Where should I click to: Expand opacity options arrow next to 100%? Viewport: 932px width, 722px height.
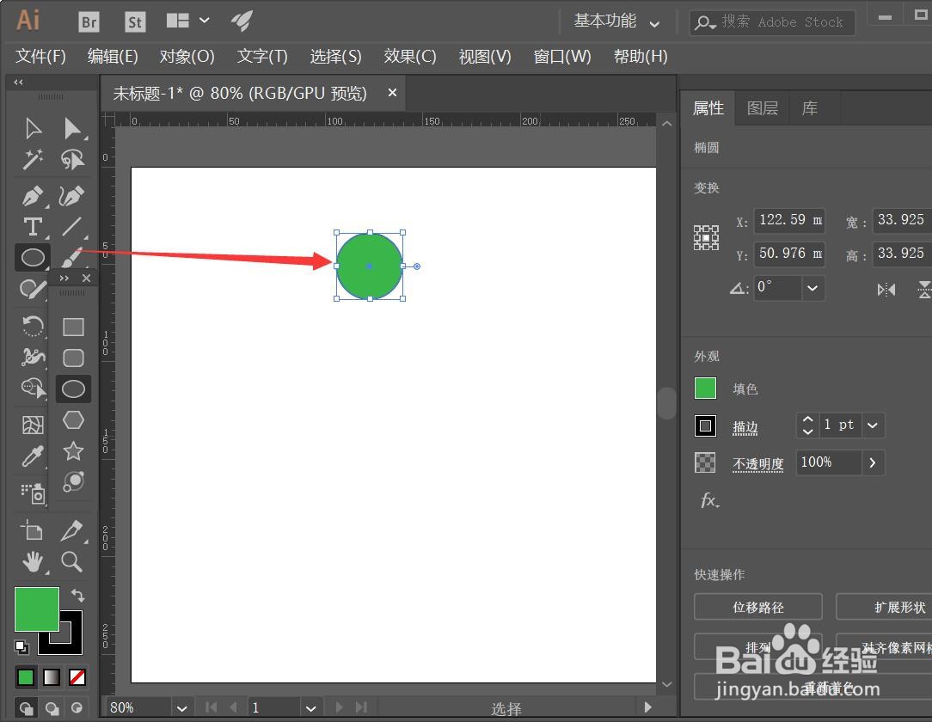pyautogui.click(x=872, y=462)
